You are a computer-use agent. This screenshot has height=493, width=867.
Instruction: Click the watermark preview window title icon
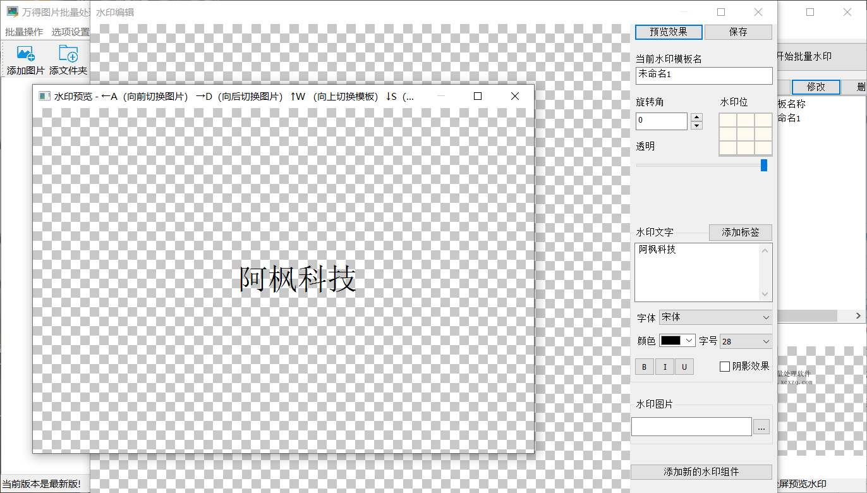(x=44, y=96)
